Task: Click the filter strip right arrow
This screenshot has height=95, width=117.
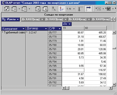Action: click(x=114, y=19)
